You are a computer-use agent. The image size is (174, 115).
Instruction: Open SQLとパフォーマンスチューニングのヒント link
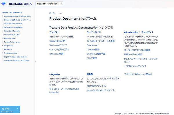coord(141,60)
